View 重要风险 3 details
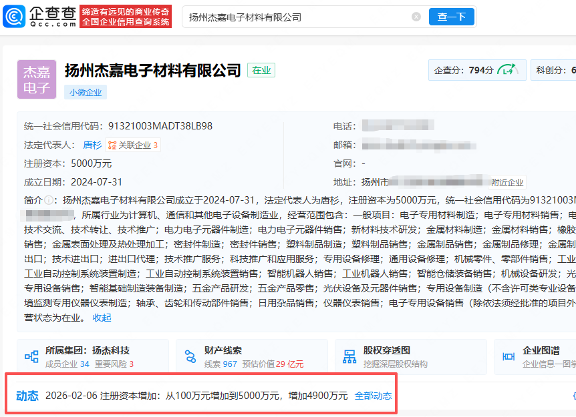 (x=114, y=364)
